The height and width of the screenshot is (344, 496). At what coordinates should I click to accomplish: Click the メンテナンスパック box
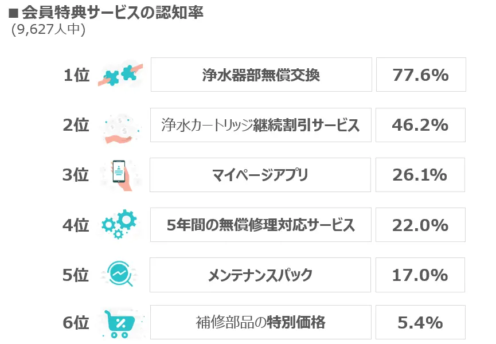[260, 275]
